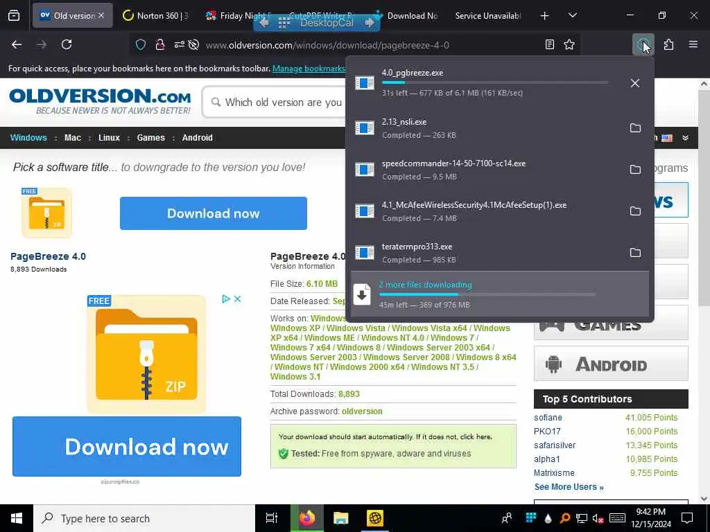The width and height of the screenshot is (710, 532).
Task: Toggle the muted volume tray icon
Action: pos(598,519)
